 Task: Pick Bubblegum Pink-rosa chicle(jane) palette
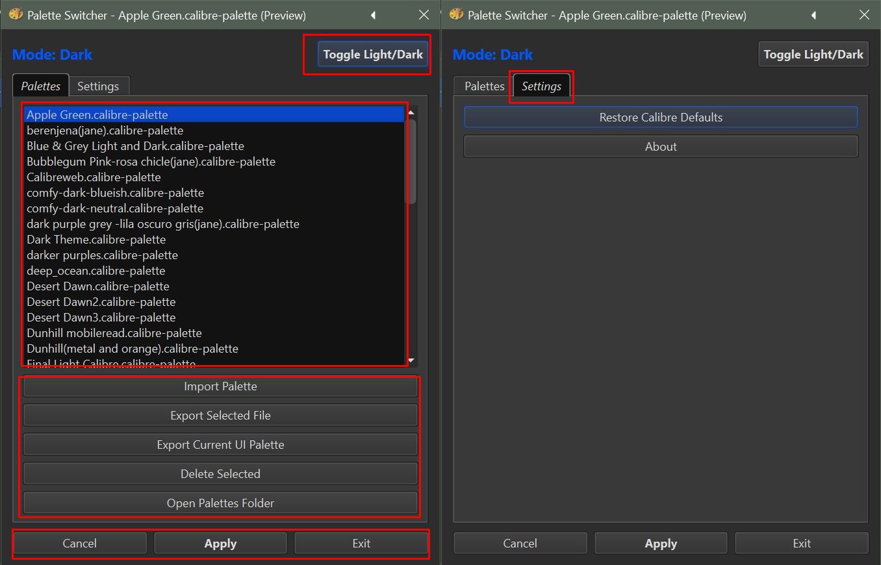214,162
